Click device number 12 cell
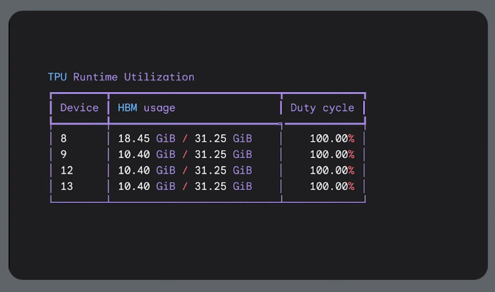The image size is (495, 292). click(x=66, y=170)
